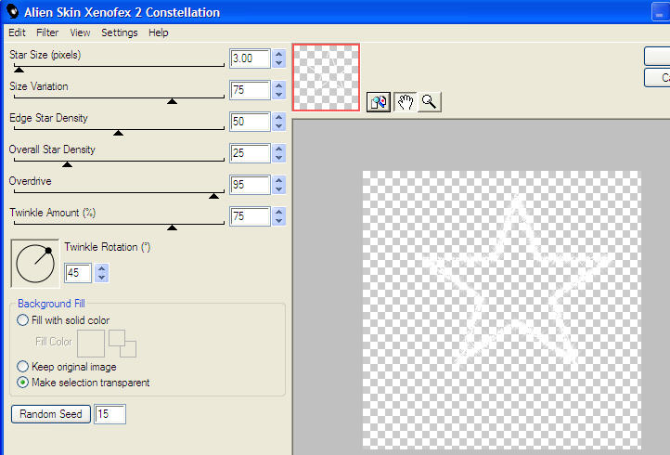Click the Overdrive slider handle
Screen dimensions: 670x455
click(213, 196)
